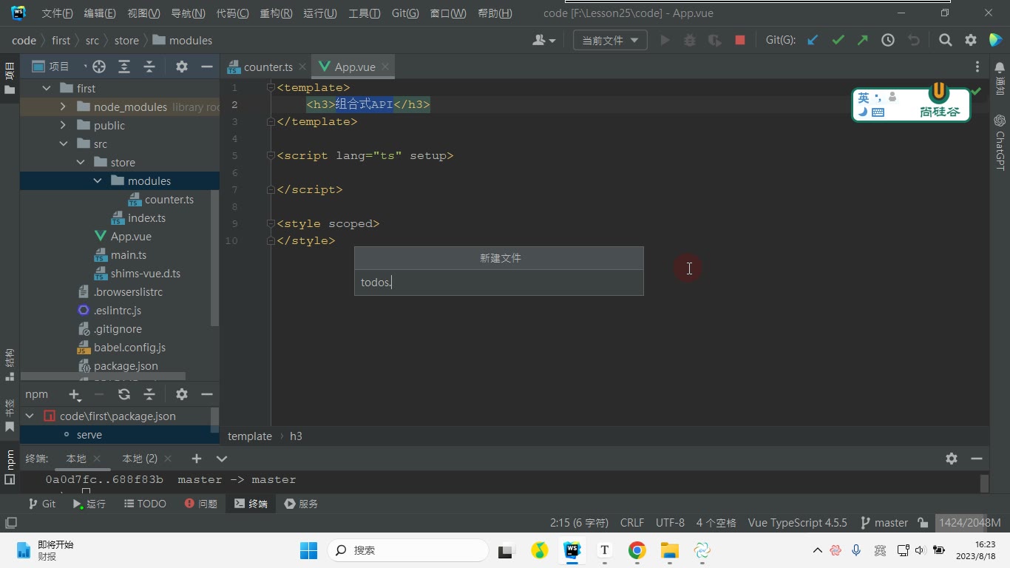Open Search Everywhere magnifier icon
This screenshot has width=1010, height=568.
(x=946, y=41)
